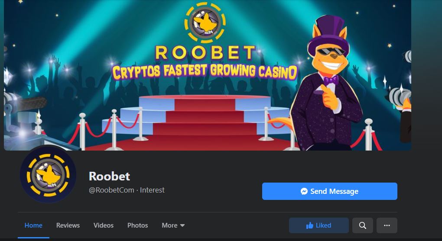Expand the More dropdown

tap(173, 225)
